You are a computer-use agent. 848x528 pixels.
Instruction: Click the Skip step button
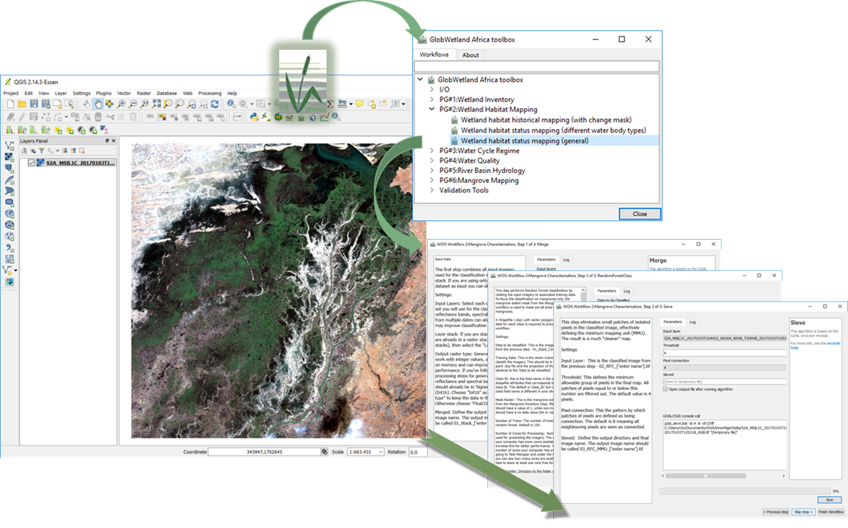(x=803, y=512)
